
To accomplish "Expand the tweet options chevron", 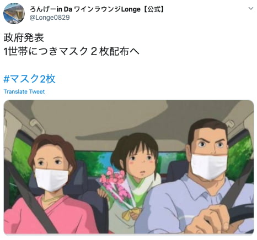I will point(250,9).
